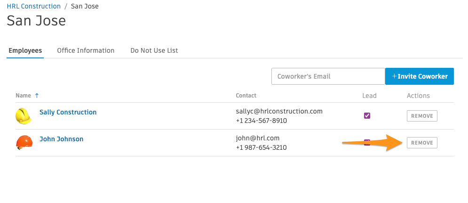
Task: Click John Johnson's orange hard hat avatar
Action: (x=24, y=142)
